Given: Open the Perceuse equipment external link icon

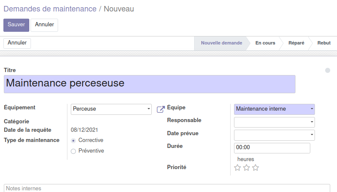Looking at the screenshot, I should point(161,109).
